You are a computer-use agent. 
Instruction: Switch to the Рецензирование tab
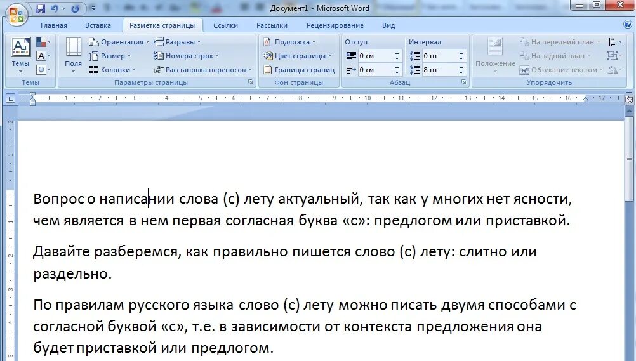tap(335, 25)
